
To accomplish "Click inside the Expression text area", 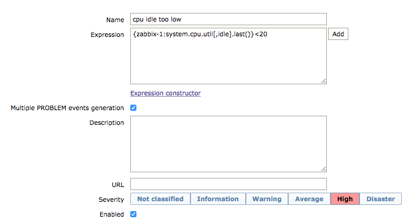I will [229, 56].
